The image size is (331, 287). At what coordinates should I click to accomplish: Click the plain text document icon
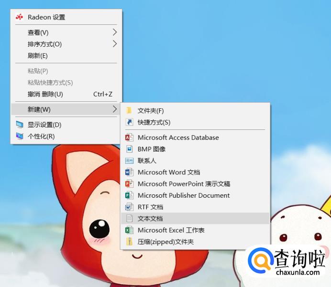point(129,218)
